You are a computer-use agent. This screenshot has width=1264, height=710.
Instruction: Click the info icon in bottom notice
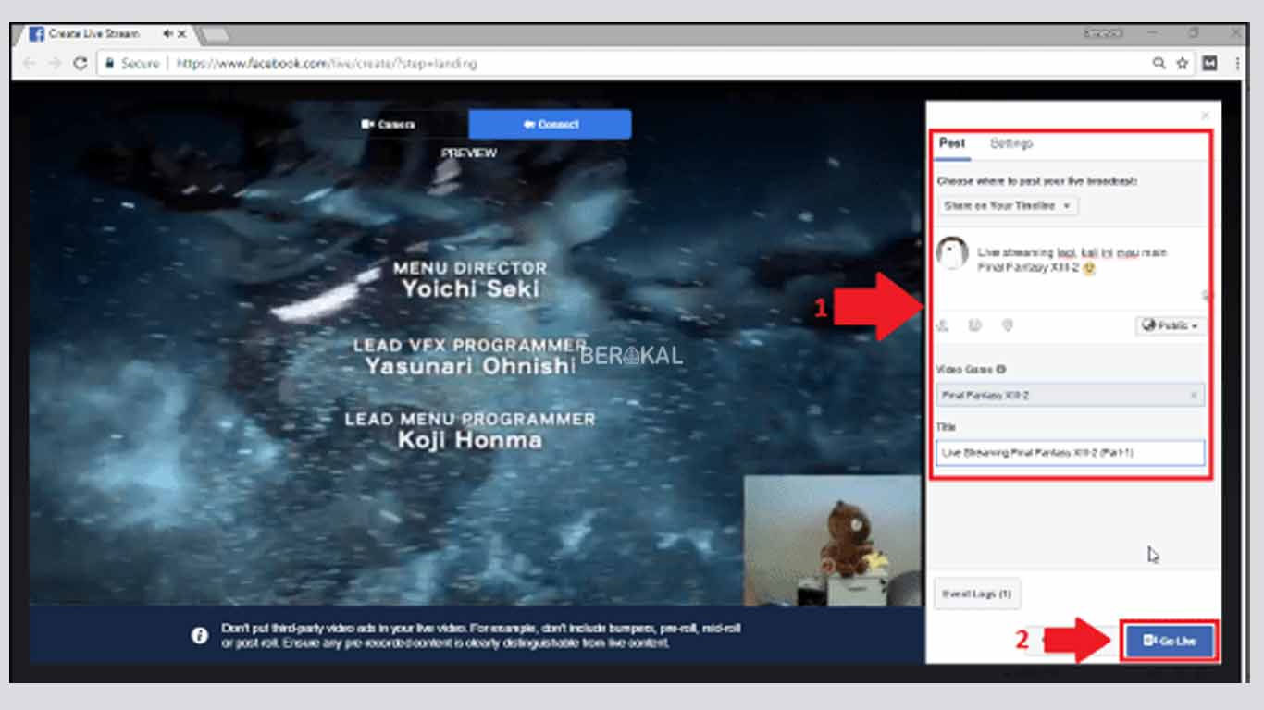pos(199,635)
